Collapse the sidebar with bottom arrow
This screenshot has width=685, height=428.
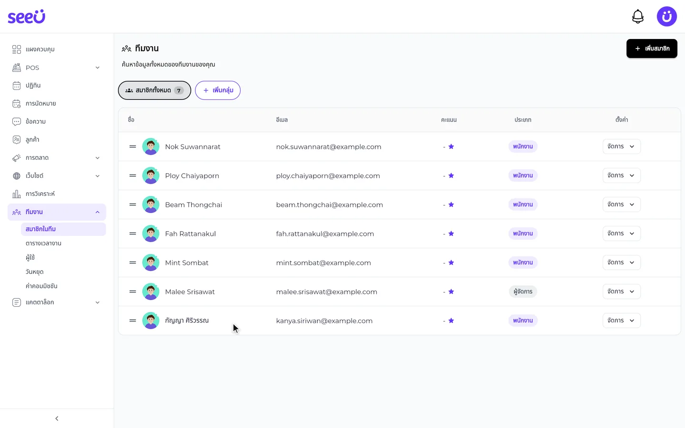[x=57, y=418]
